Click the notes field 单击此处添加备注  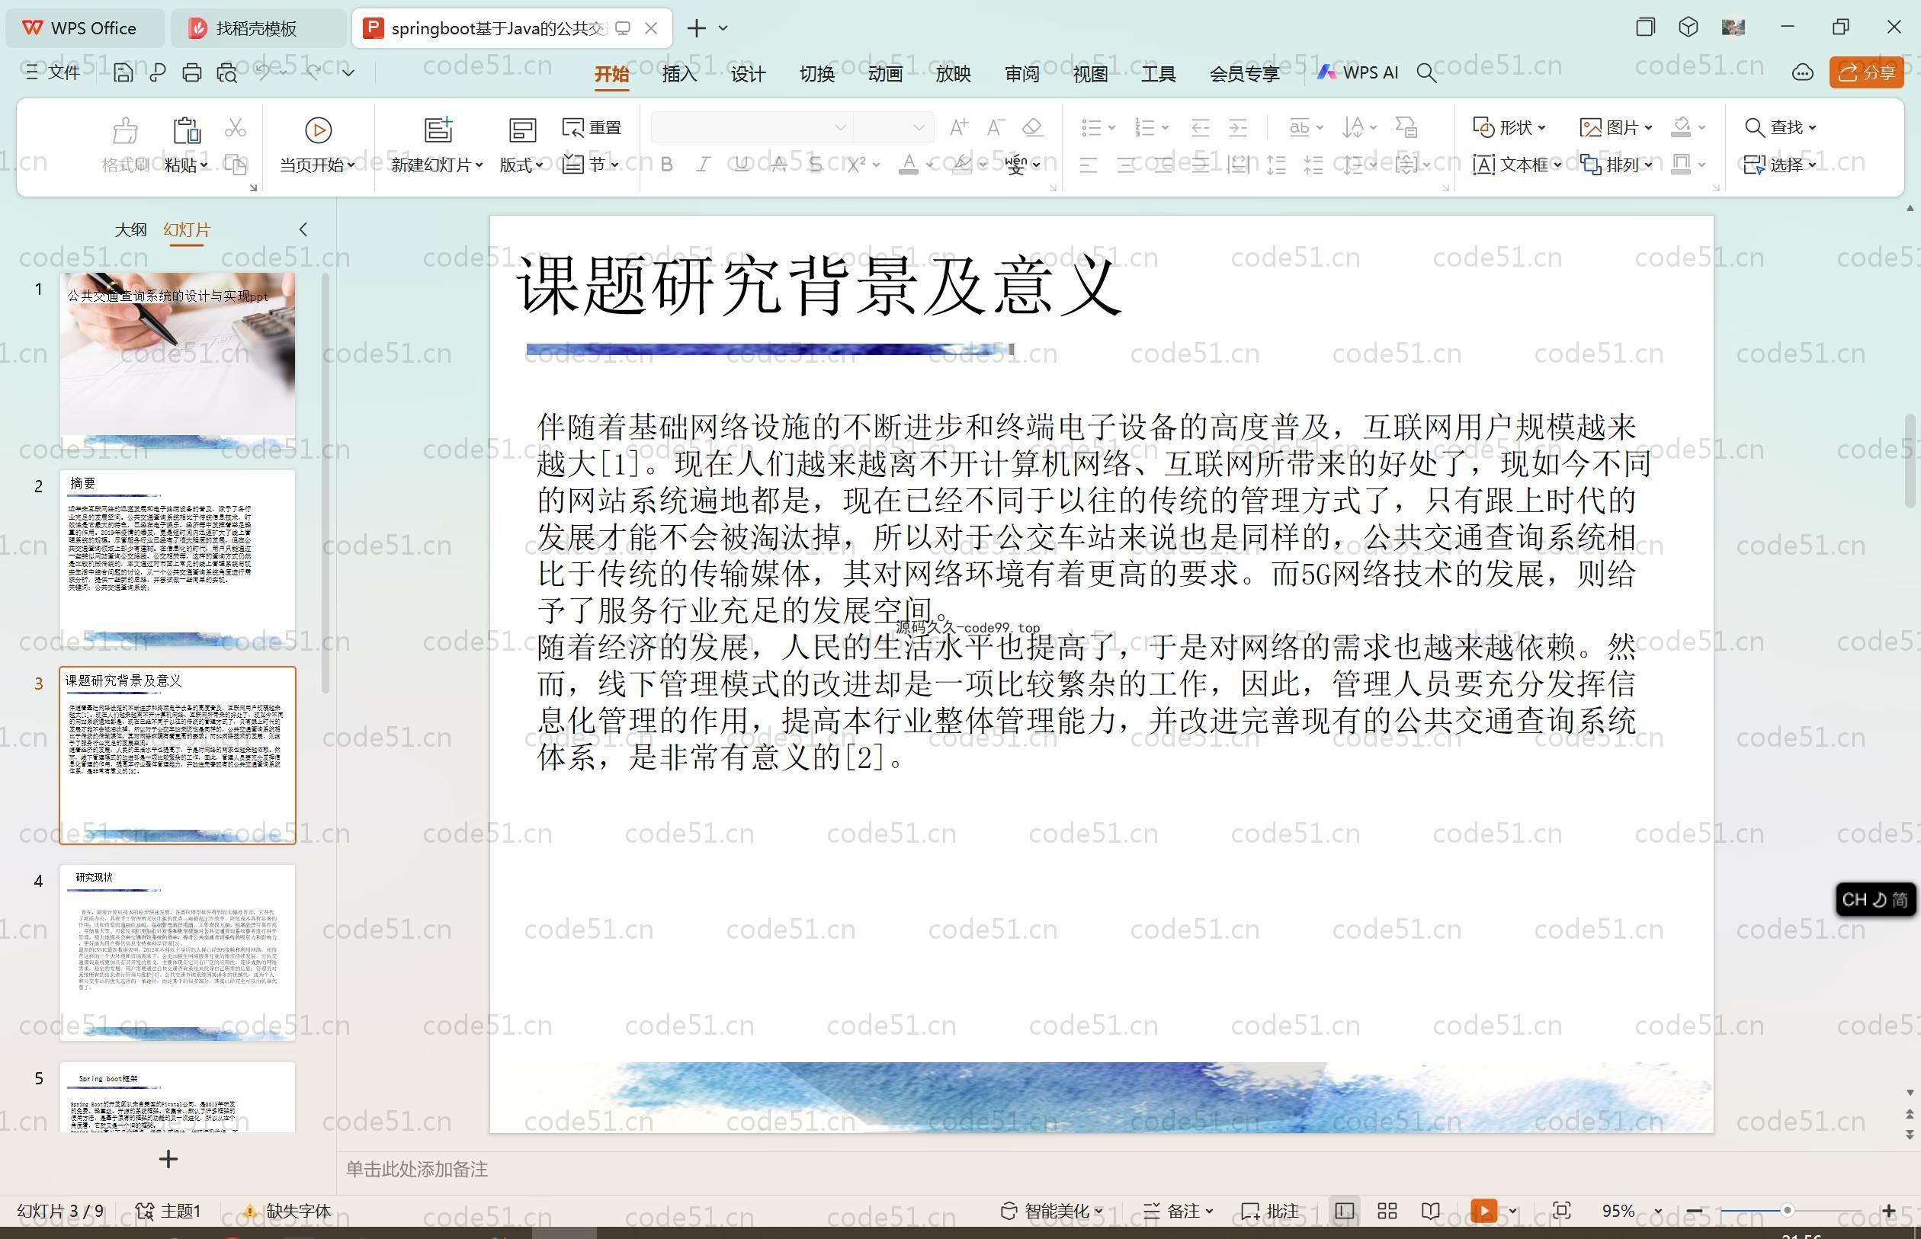coord(417,1169)
